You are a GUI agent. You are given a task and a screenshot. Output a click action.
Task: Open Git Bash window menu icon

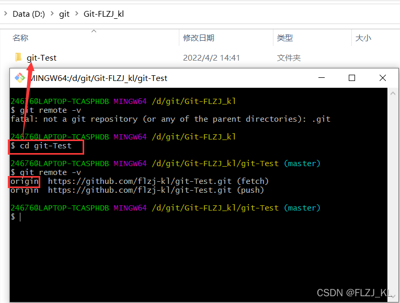pos(20,78)
